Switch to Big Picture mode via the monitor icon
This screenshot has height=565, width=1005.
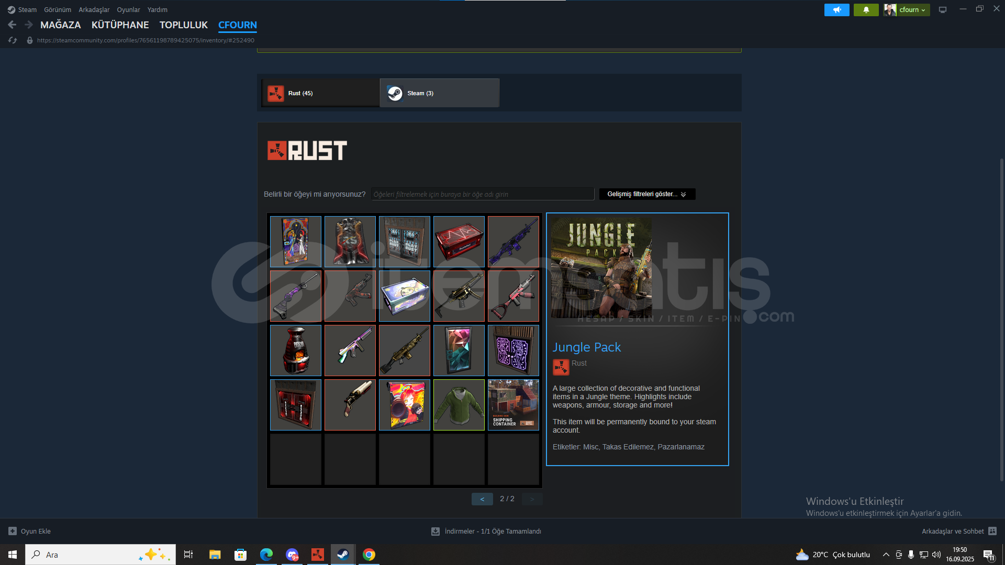point(942,9)
